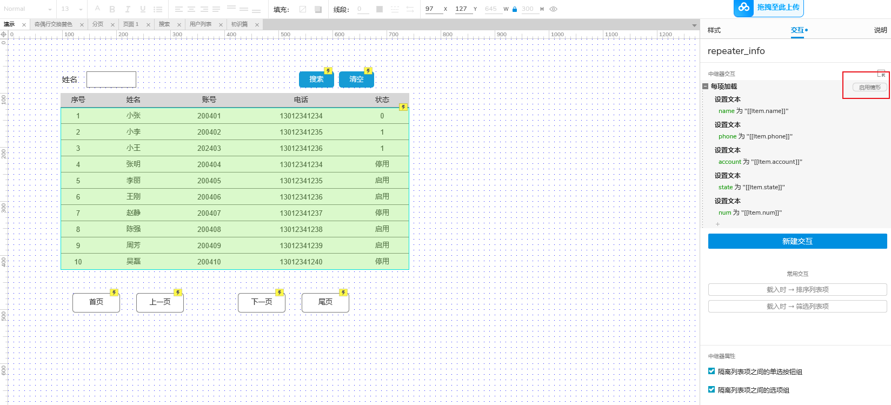Select the table cell 张明
The image size is (891, 405).
click(134, 164)
